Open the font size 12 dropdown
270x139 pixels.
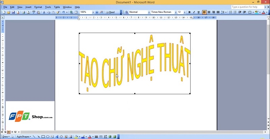[x=185, y=12]
